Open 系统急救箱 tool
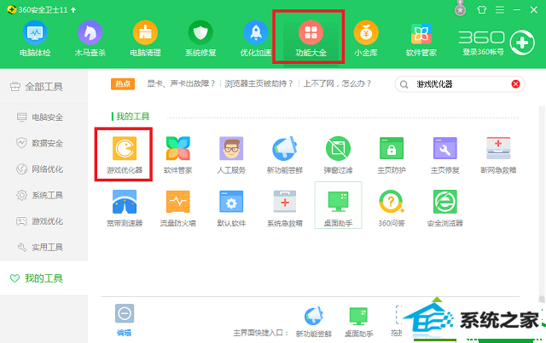Screen dimensions: 546x343 284,208
